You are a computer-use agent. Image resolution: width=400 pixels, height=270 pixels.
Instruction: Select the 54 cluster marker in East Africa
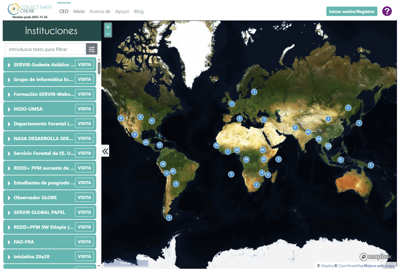(262, 150)
